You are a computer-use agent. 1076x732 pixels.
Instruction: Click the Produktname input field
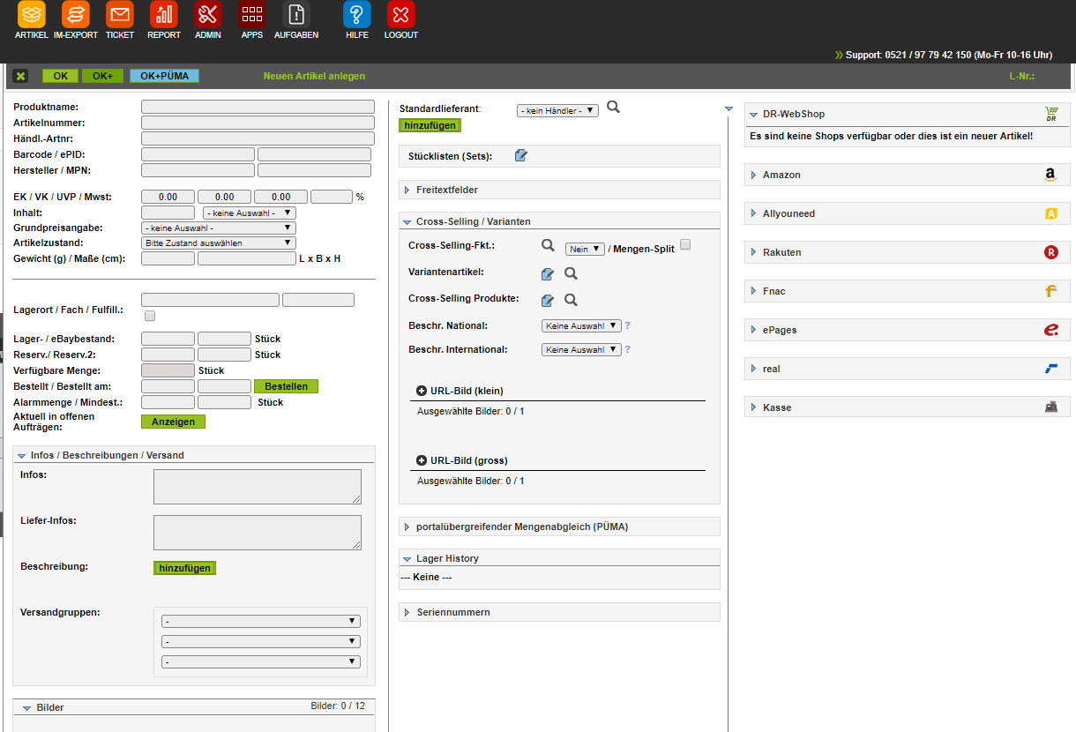[x=258, y=107]
